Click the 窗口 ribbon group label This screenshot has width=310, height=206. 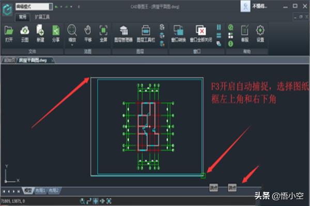pos(197,51)
